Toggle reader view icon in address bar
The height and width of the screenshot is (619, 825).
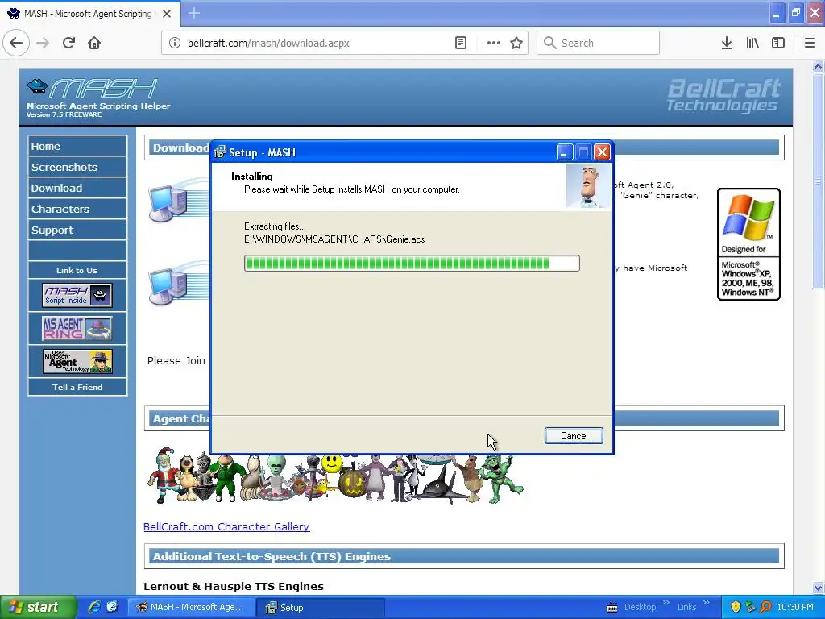pyautogui.click(x=461, y=43)
